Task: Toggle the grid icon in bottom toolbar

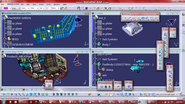Action: pos(122,94)
